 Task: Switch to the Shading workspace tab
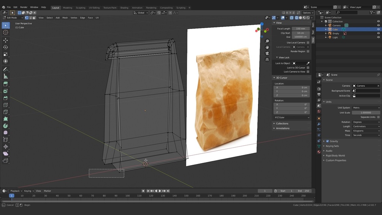pyautogui.click(x=124, y=8)
